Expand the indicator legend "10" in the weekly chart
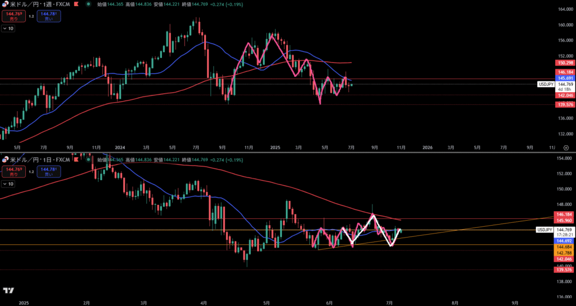 point(8,28)
